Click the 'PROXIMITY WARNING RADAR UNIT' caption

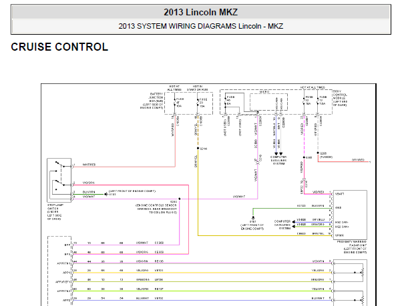[353, 247]
